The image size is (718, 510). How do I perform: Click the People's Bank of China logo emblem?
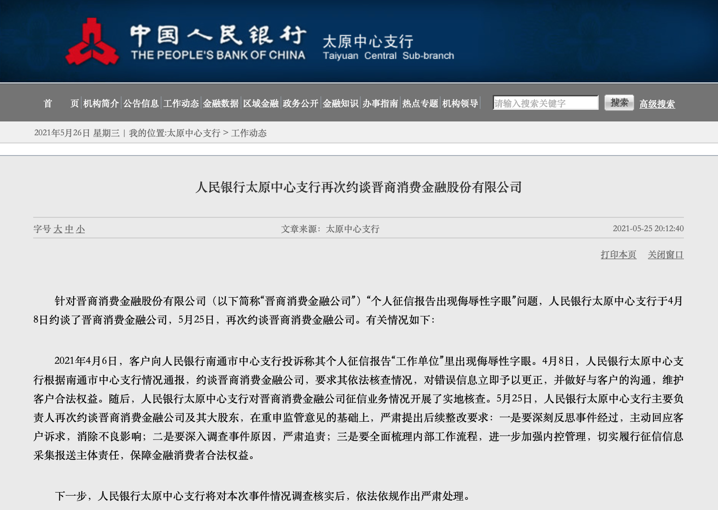[92, 42]
